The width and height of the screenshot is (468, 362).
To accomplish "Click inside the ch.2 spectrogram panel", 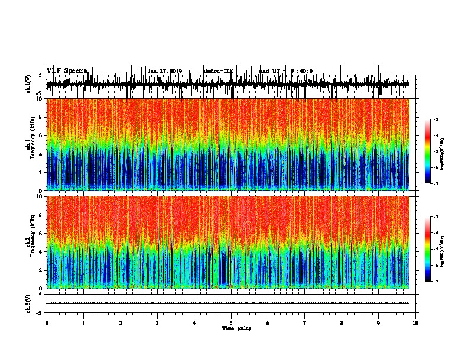I will pyautogui.click(x=228, y=243).
